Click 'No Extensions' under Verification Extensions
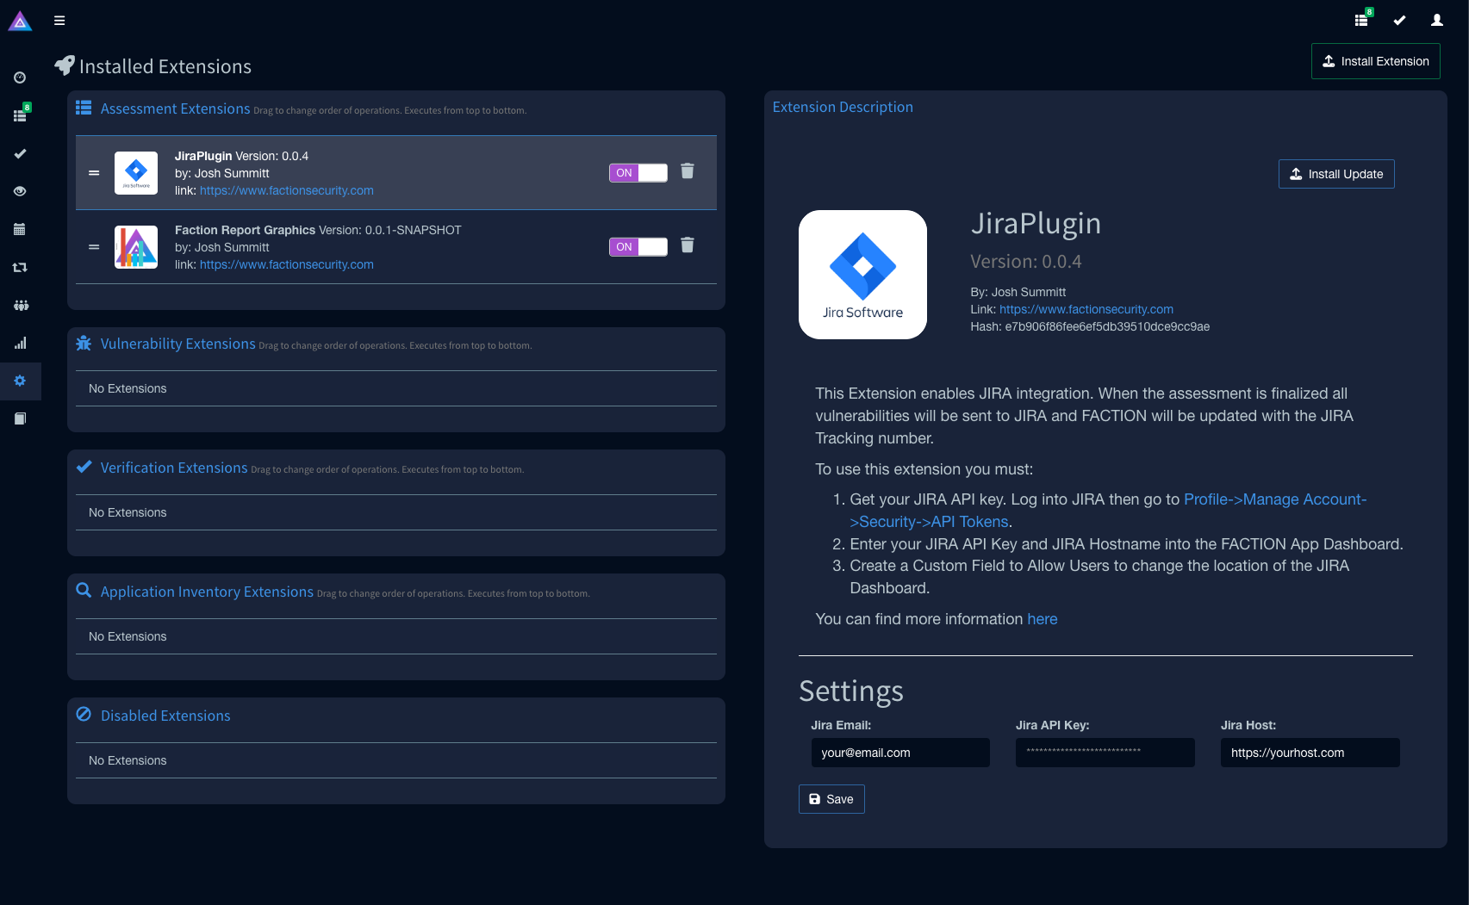This screenshot has width=1469, height=905. point(128,512)
